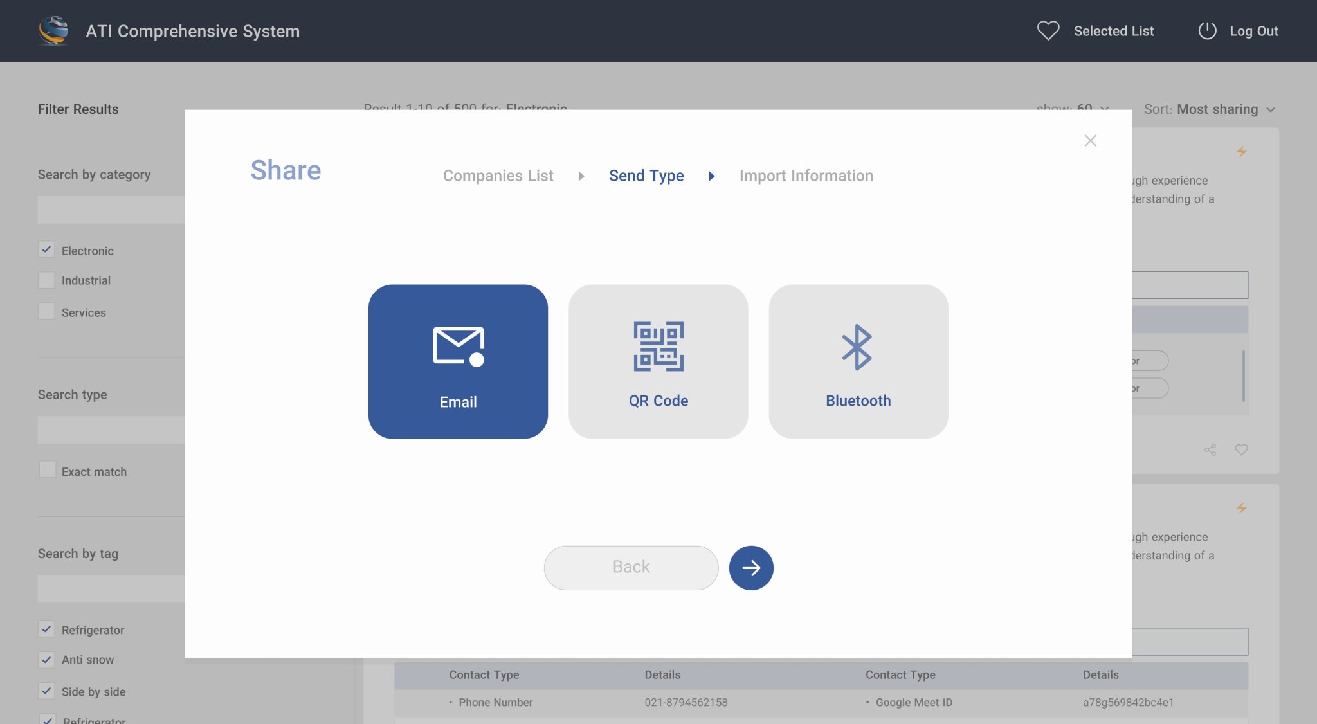The image size is (1317, 724).
Task: Select the Email send type card
Action: pos(458,361)
